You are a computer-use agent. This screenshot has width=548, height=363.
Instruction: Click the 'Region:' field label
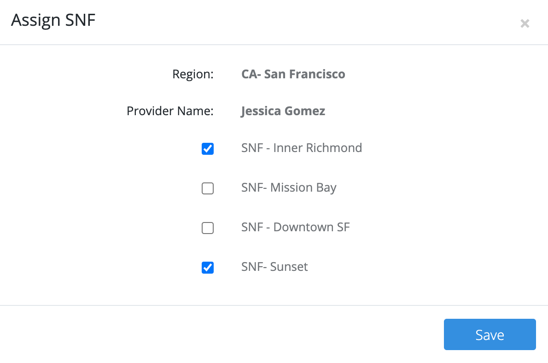193,74
